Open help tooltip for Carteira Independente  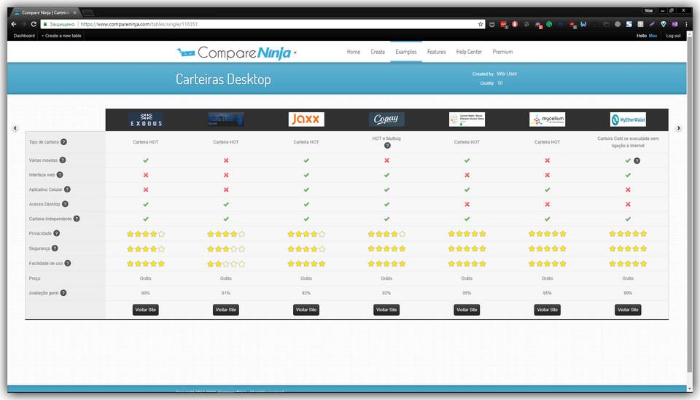tap(77, 219)
